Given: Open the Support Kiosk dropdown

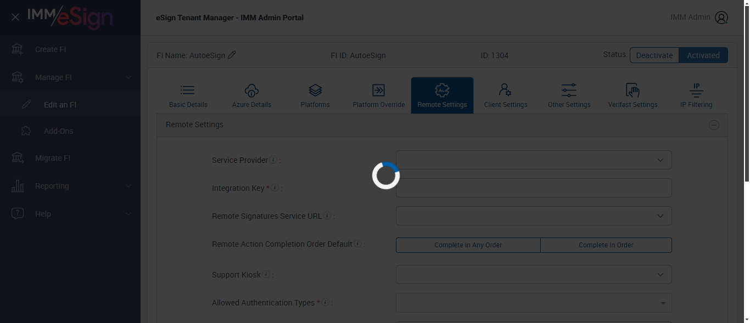Looking at the screenshot, I should pos(534,275).
